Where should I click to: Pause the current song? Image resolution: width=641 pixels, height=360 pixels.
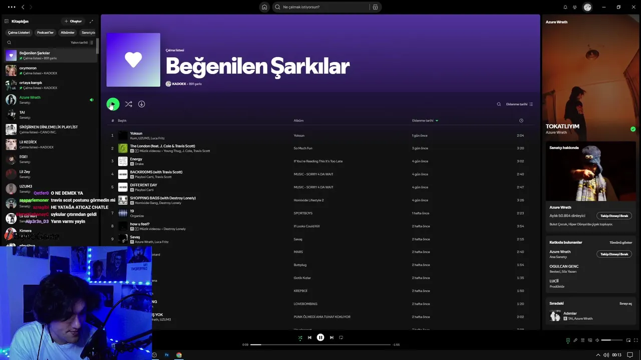point(320,337)
